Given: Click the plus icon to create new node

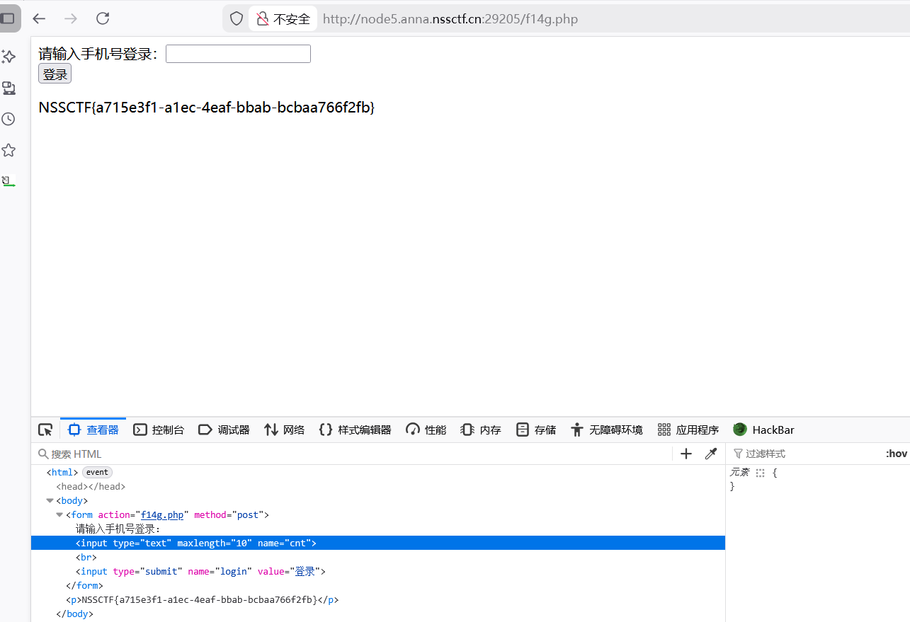Looking at the screenshot, I should [x=686, y=453].
